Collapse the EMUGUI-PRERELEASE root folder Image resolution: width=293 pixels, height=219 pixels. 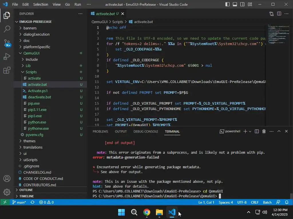tap(51, 22)
